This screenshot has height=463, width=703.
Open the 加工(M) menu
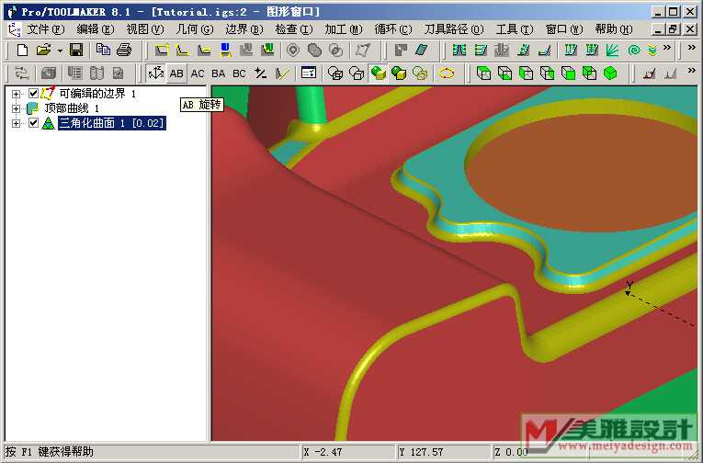pos(344,29)
